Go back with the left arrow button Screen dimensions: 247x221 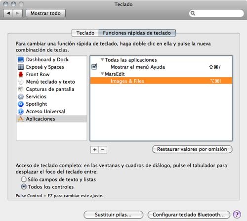(x=8, y=13)
